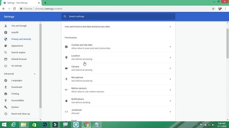Click the Default browser window icon
The width and height of the screenshot is (229, 128).
pos(6,59)
